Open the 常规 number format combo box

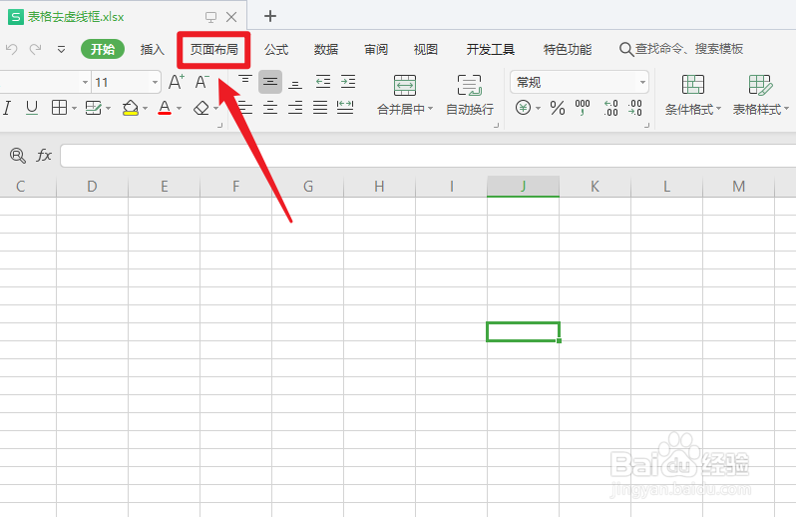tap(580, 82)
